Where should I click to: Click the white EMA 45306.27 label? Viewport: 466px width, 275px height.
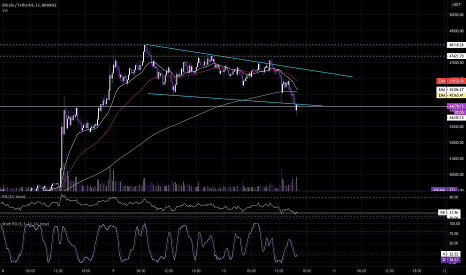[x=450, y=89]
